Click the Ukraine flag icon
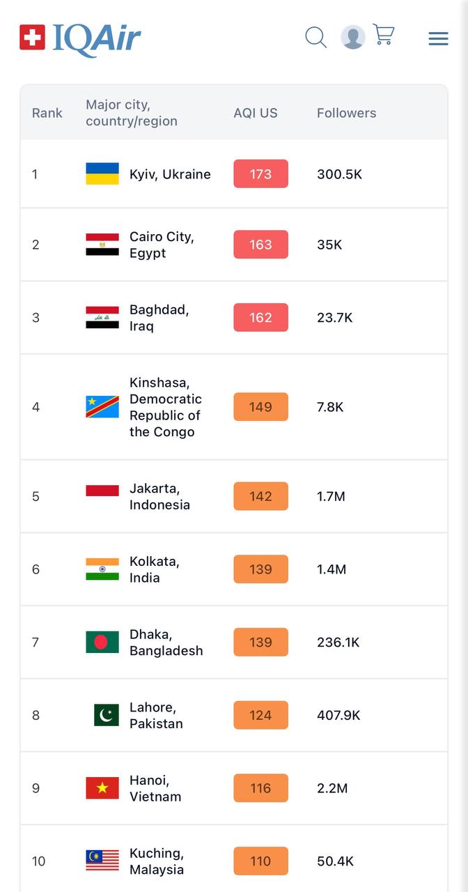This screenshot has width=468, height=892. pos(102,174)
